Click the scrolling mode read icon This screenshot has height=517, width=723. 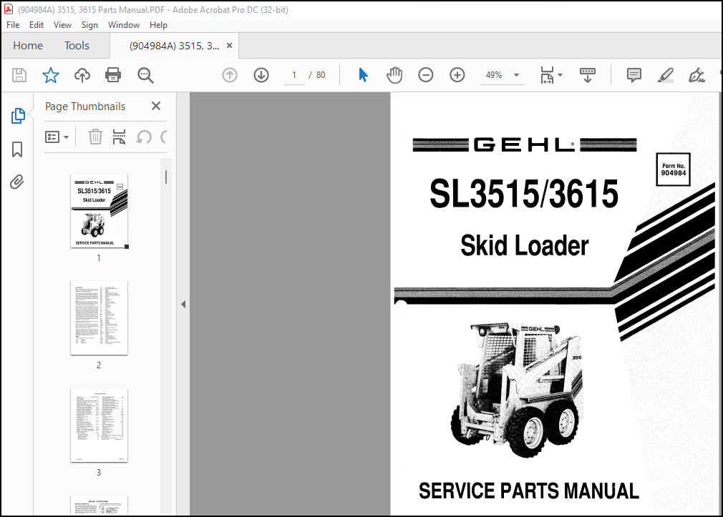[588, 75]
